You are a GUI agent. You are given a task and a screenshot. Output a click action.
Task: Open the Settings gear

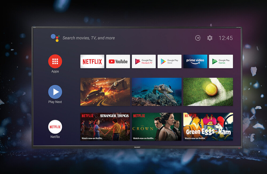pos(210,38)
